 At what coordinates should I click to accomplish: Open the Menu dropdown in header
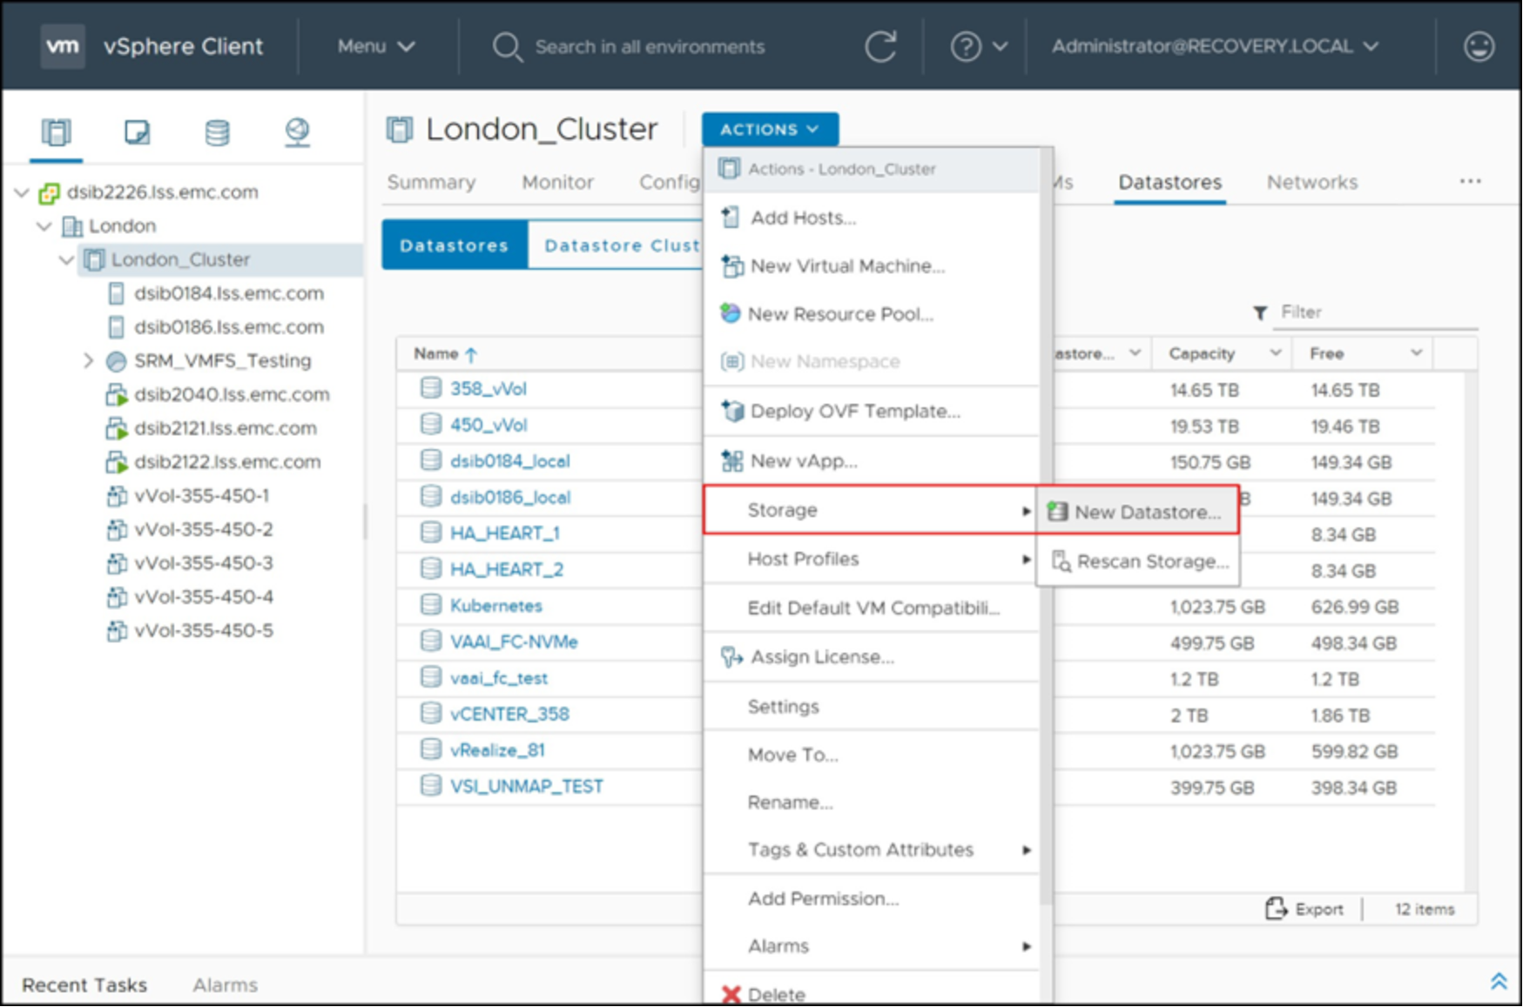pos(375,46)
